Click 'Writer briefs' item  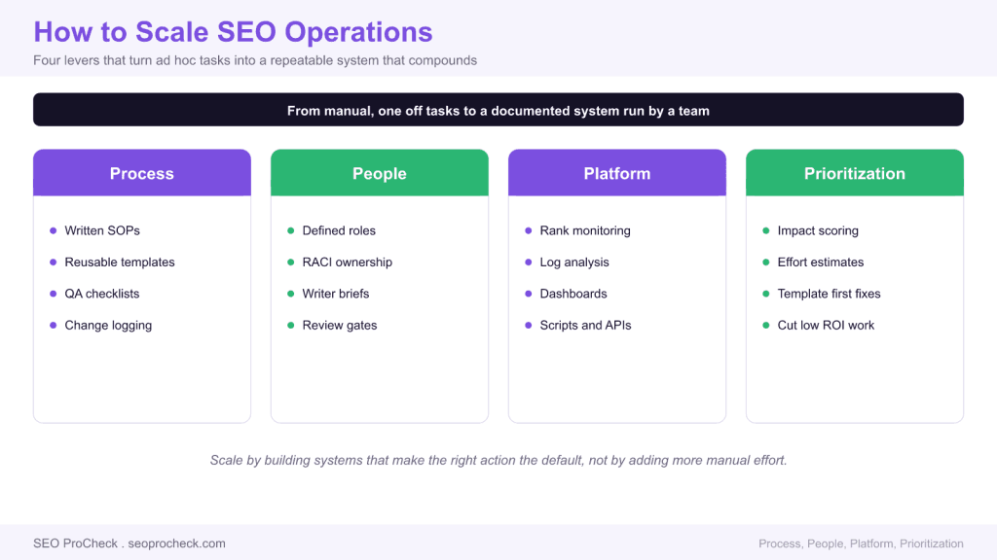point(336,294)
